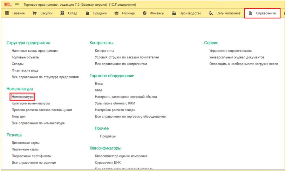Open Настройки расчета скидок
Screen dimensions: 286x171
(x=115, y=110)
